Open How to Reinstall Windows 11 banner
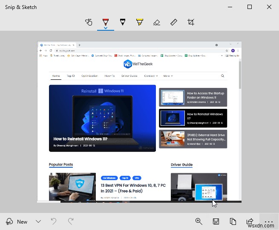Screen dimensions: 279x230 pyautogui.click(x=102, y=118)
